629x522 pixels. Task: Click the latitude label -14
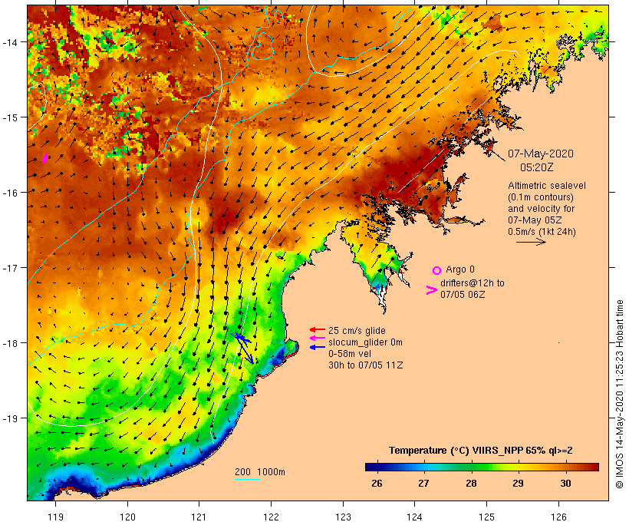[x=10, y=41]
